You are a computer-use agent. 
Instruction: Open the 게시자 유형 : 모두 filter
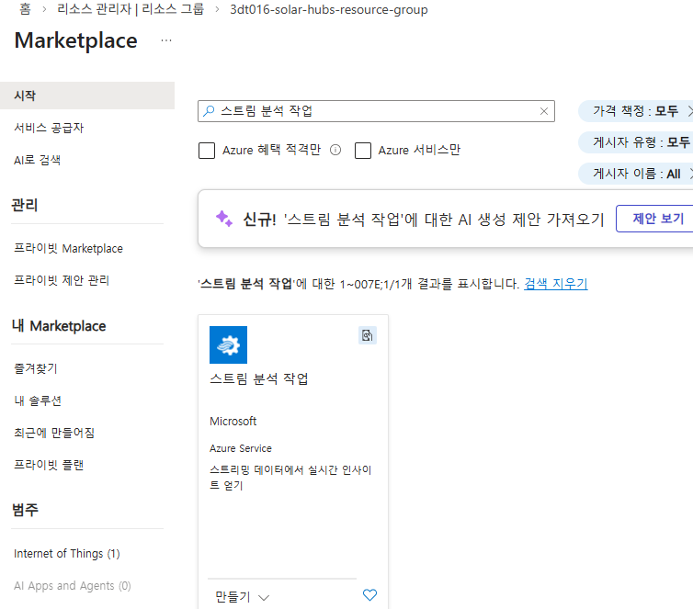click(x=635, y=142)
